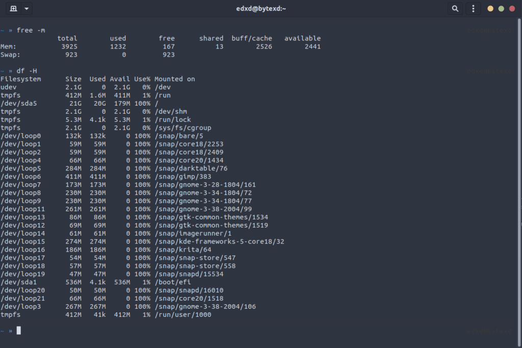Click the ~ » prompt symbol

tap(8, 330)
